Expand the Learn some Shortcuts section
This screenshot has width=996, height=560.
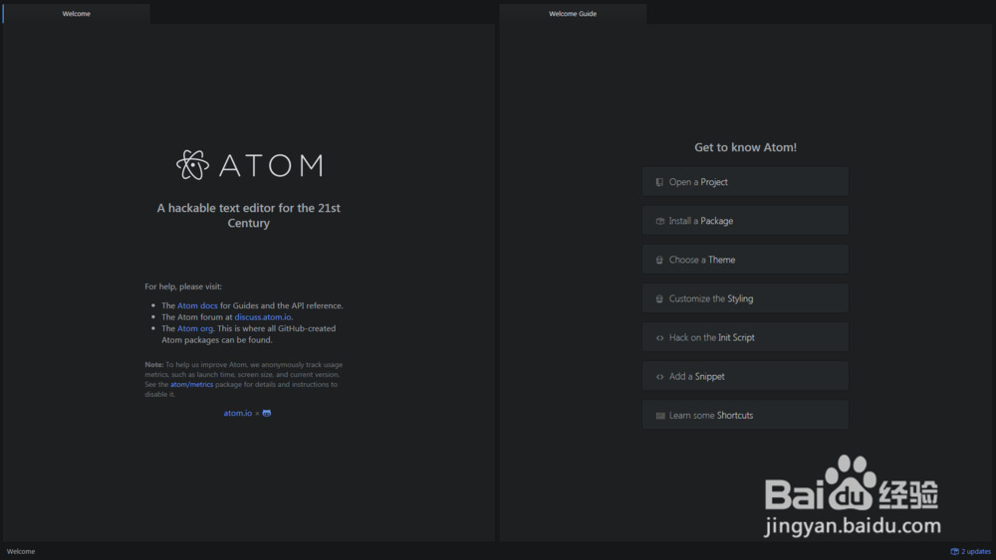point(745,415)
